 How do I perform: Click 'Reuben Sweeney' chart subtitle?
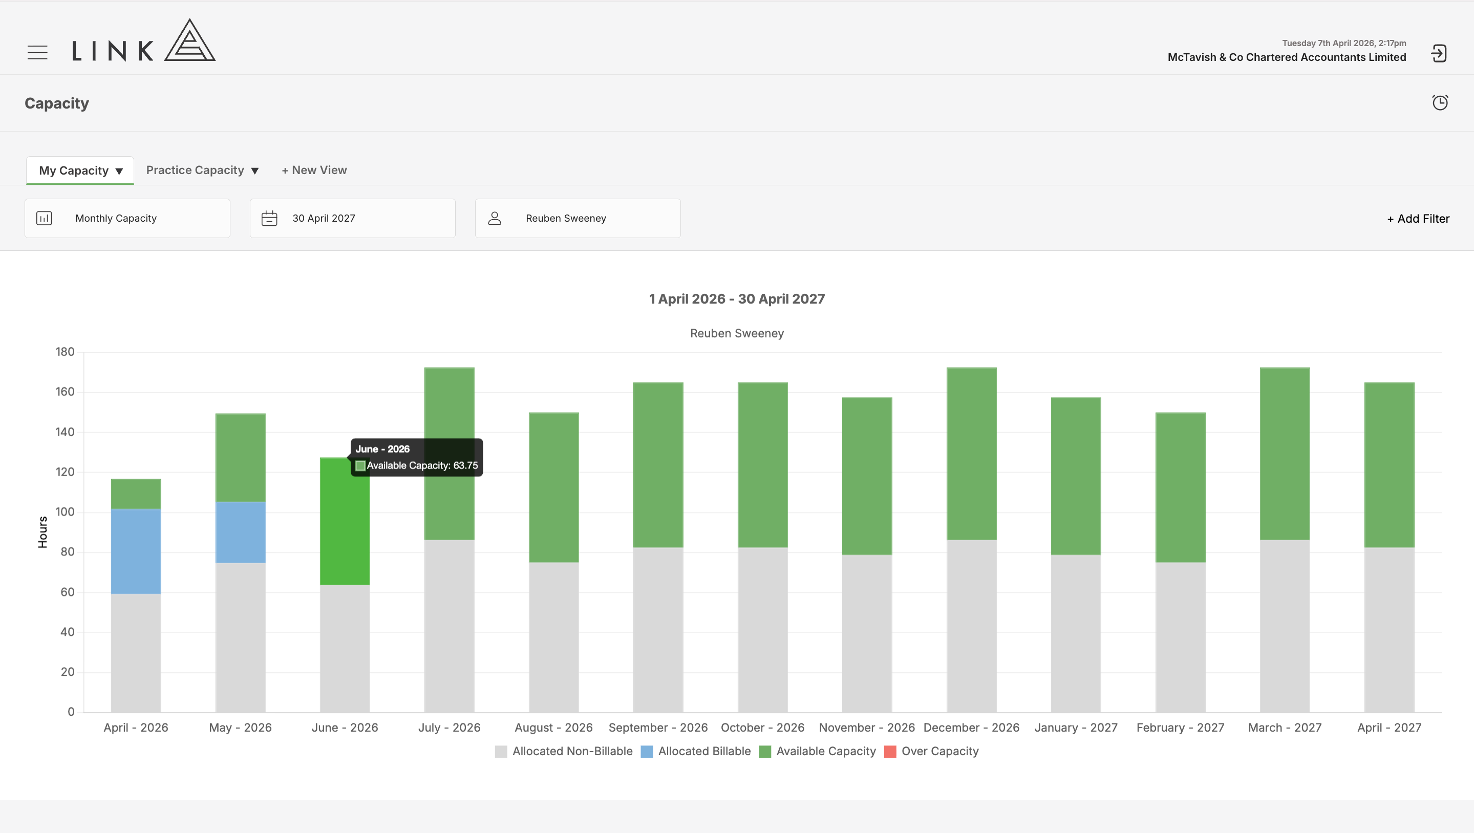737,333
